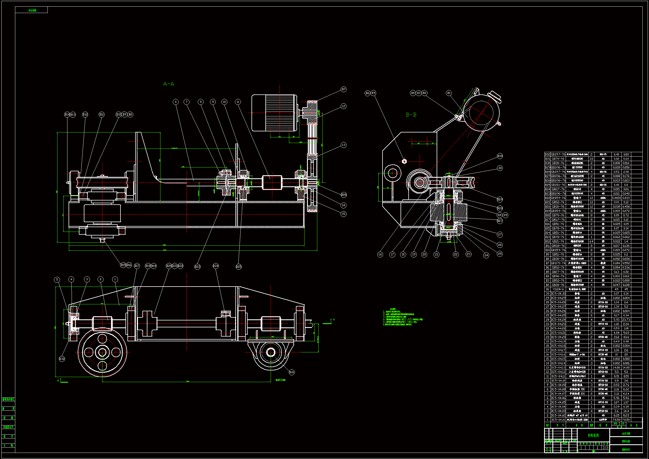Select part balloon 6 above the shaft
Image resolution: width=649 pixels, height=459 pixels.
tap(176, 102)
